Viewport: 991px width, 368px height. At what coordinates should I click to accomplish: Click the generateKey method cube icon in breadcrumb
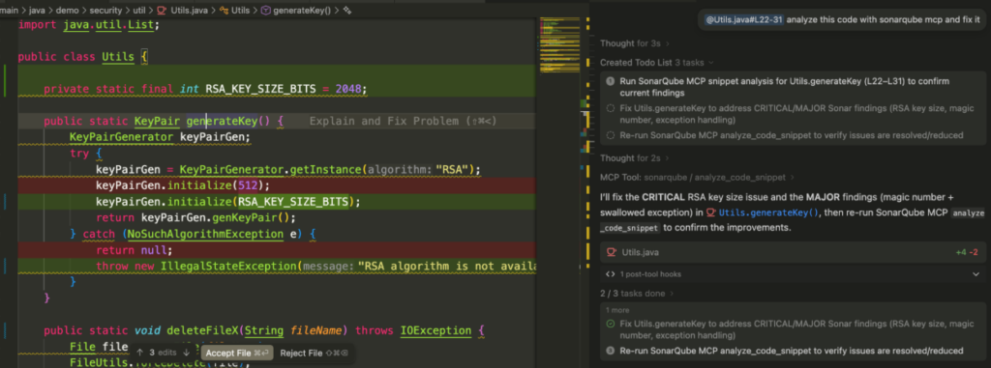tap(265, 10)
